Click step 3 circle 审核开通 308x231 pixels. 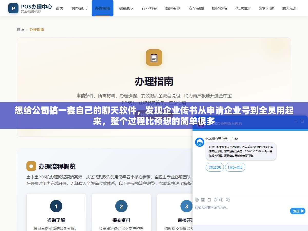coord(187,206)
